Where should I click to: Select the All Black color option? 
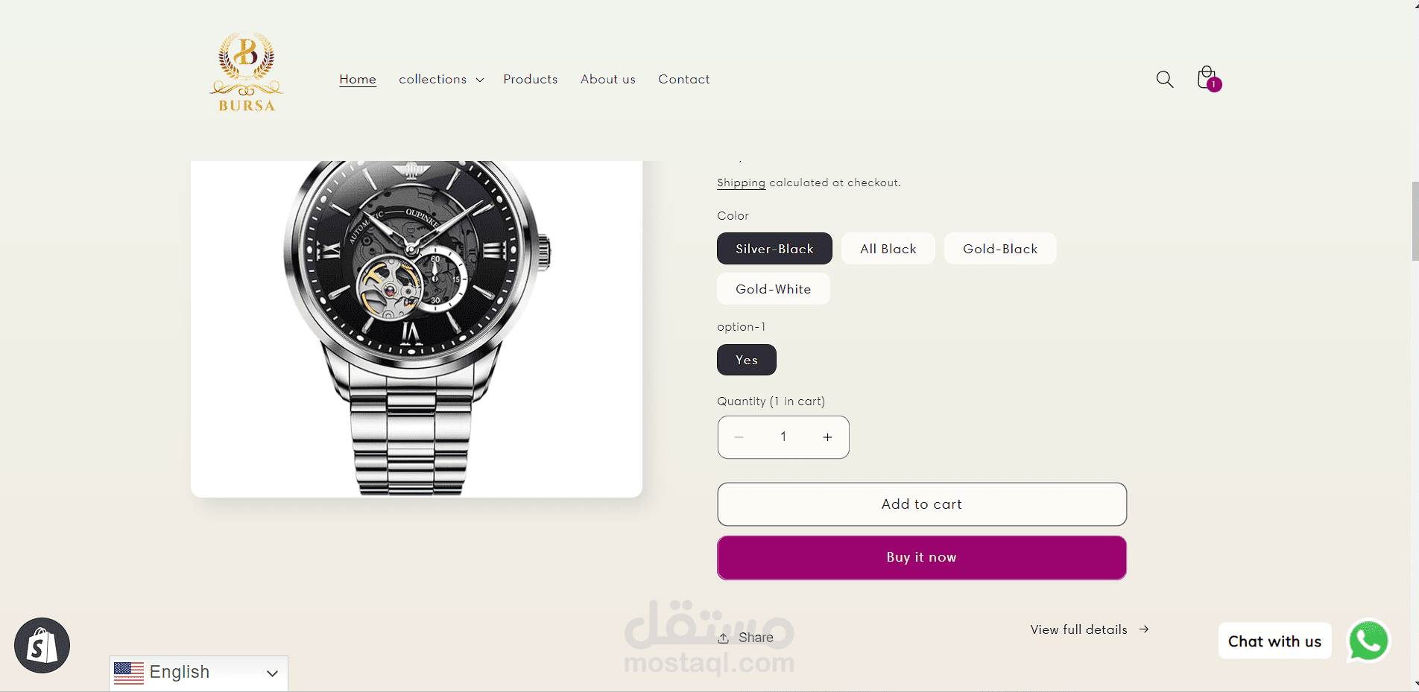coord(888,249)
